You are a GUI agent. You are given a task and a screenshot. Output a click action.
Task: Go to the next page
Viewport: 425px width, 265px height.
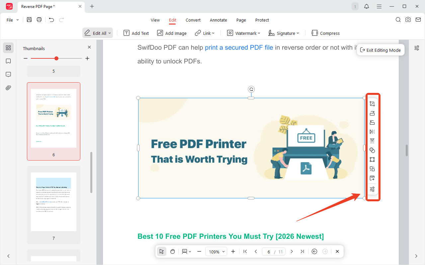click(292, 251)
